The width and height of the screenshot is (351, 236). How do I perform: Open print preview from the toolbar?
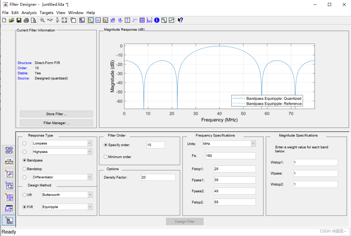(x=34, y=20)
